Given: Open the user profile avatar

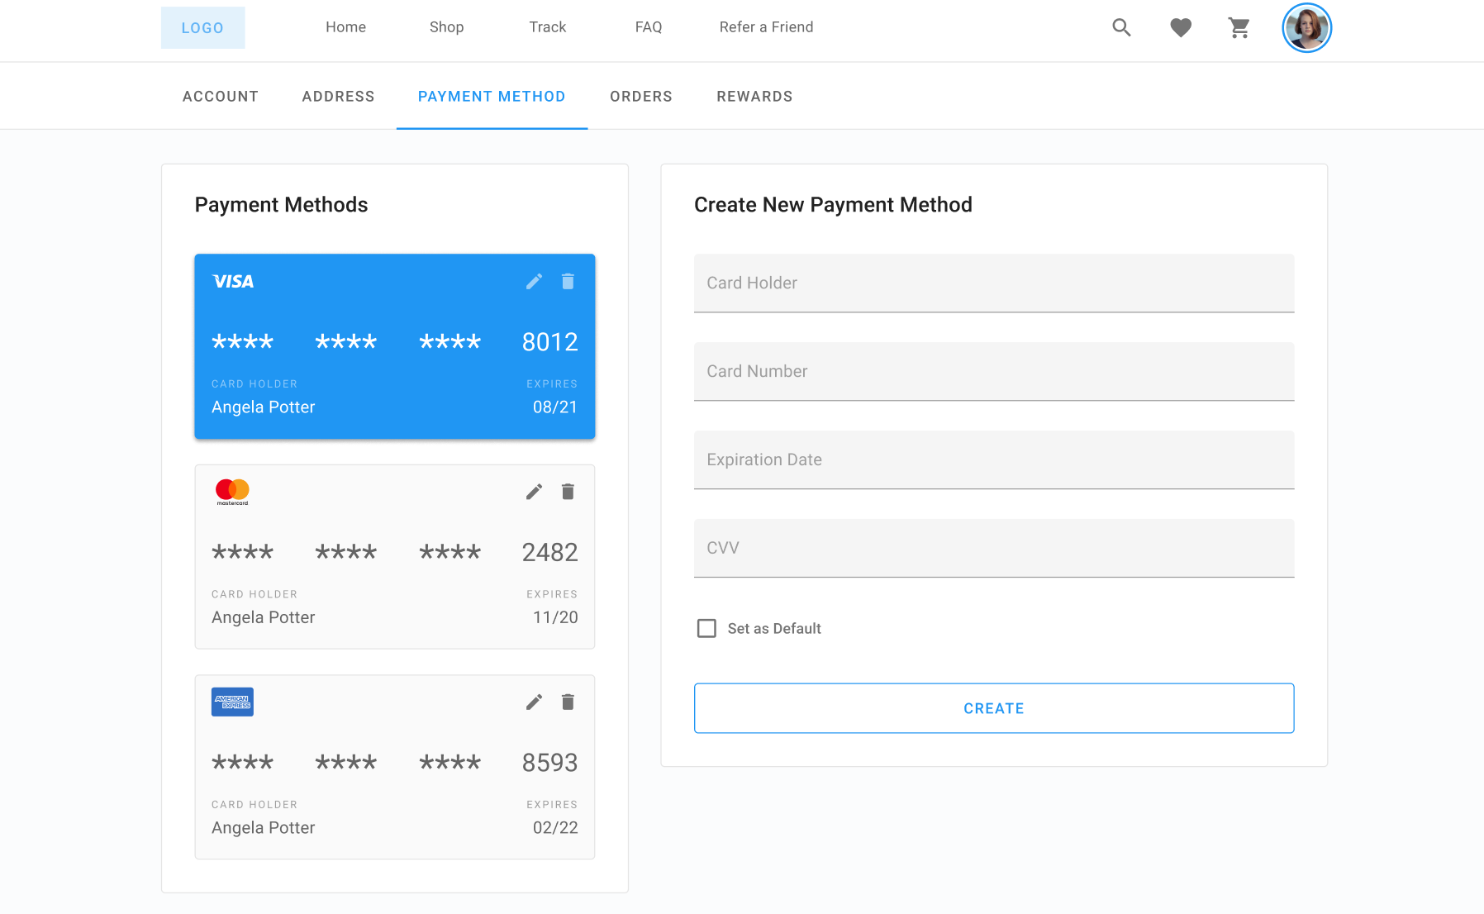Looking at the screenshot, I should click(x=1306, y=28).
